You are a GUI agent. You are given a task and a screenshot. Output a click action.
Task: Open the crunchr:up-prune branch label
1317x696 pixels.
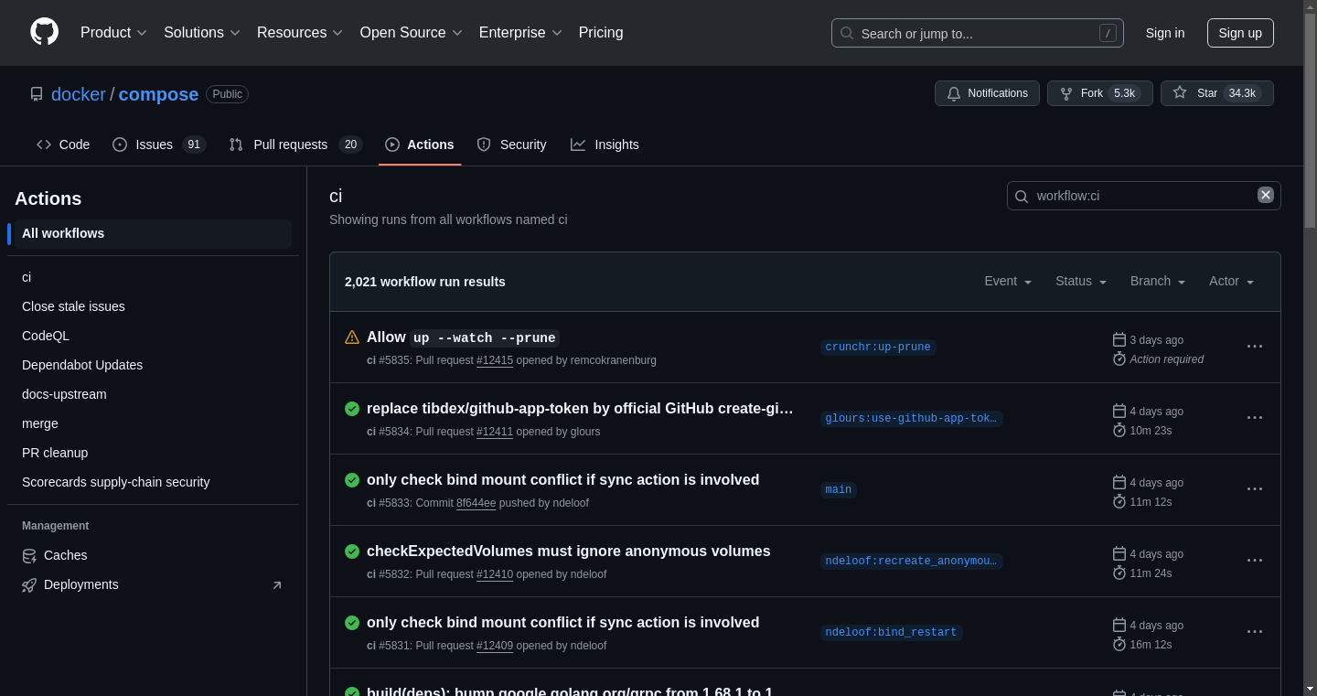click(878, 347)
